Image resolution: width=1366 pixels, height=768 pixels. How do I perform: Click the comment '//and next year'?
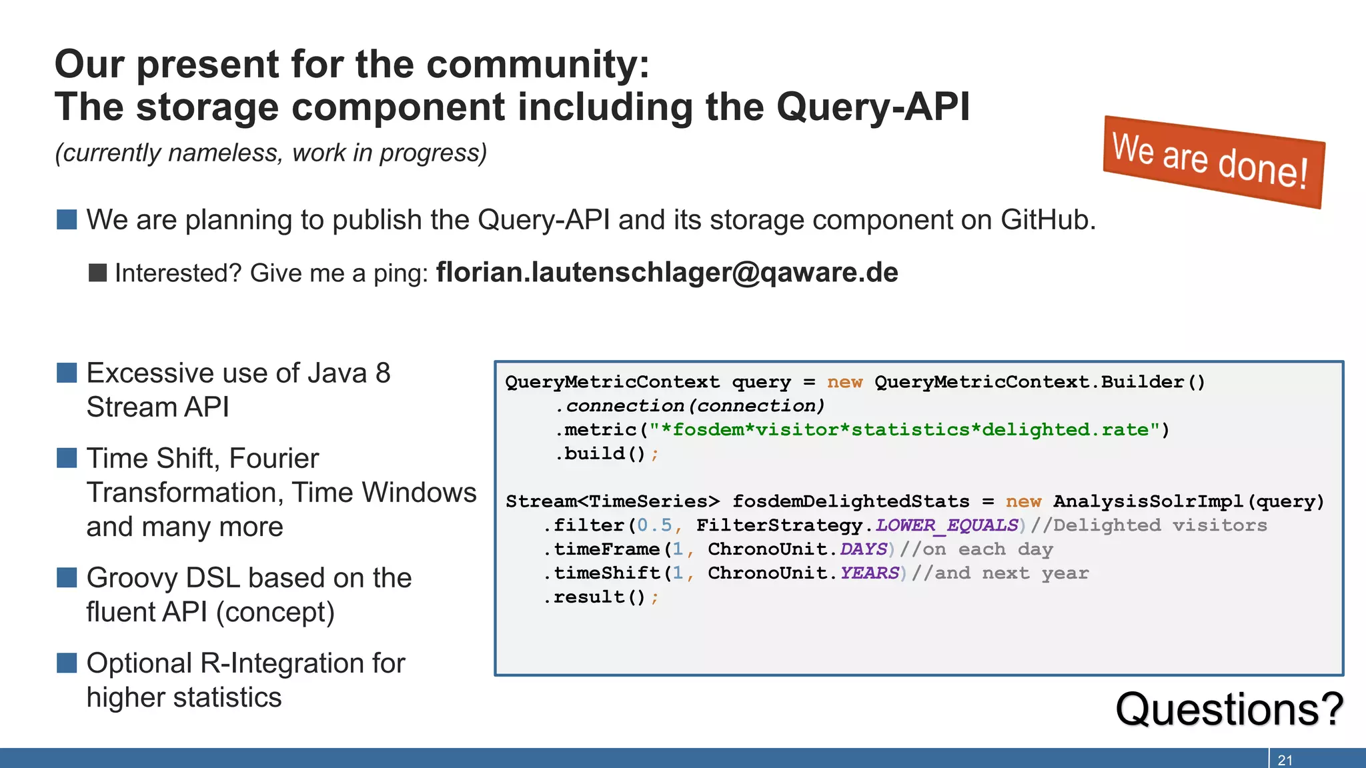tap(1000, 573)
